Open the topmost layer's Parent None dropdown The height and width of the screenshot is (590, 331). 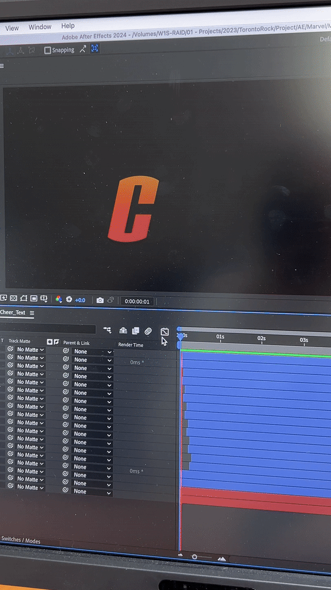(93, 352)
